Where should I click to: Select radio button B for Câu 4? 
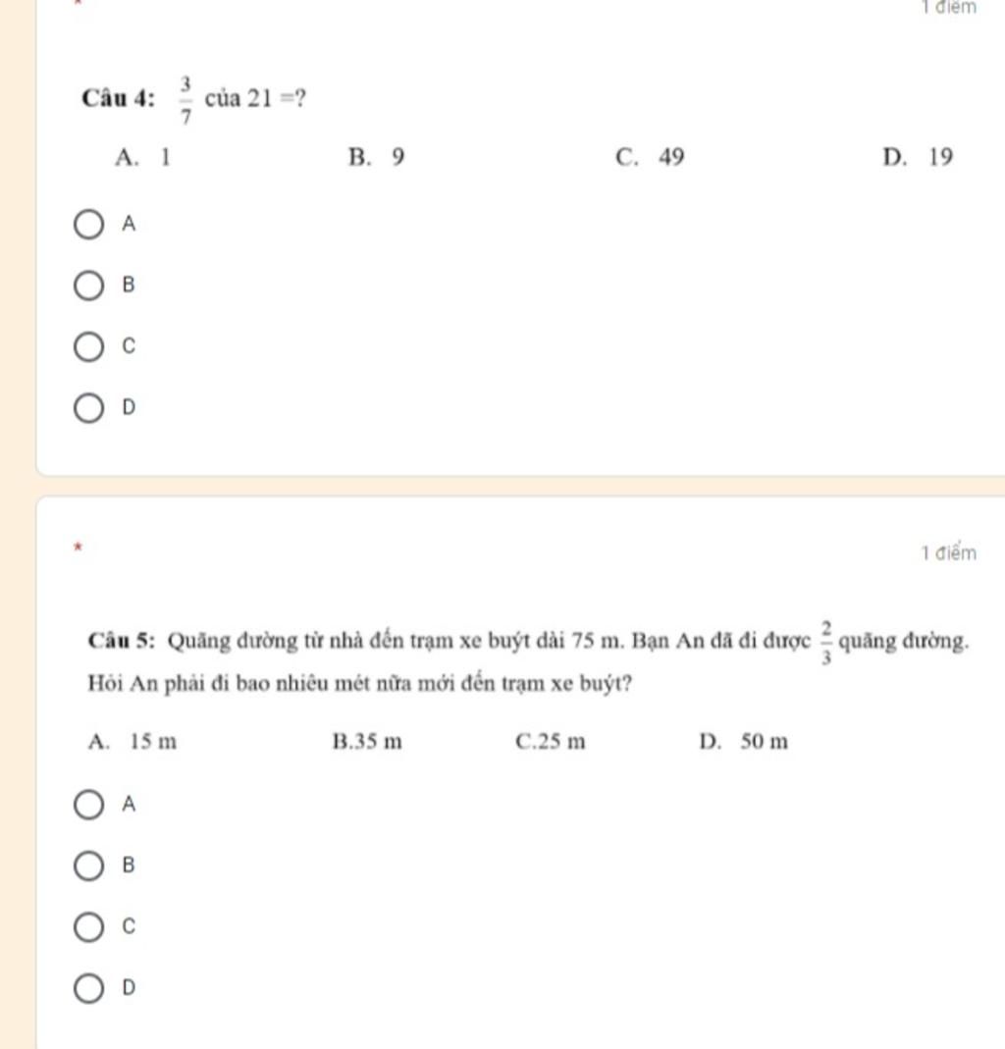tap(88, 286)
